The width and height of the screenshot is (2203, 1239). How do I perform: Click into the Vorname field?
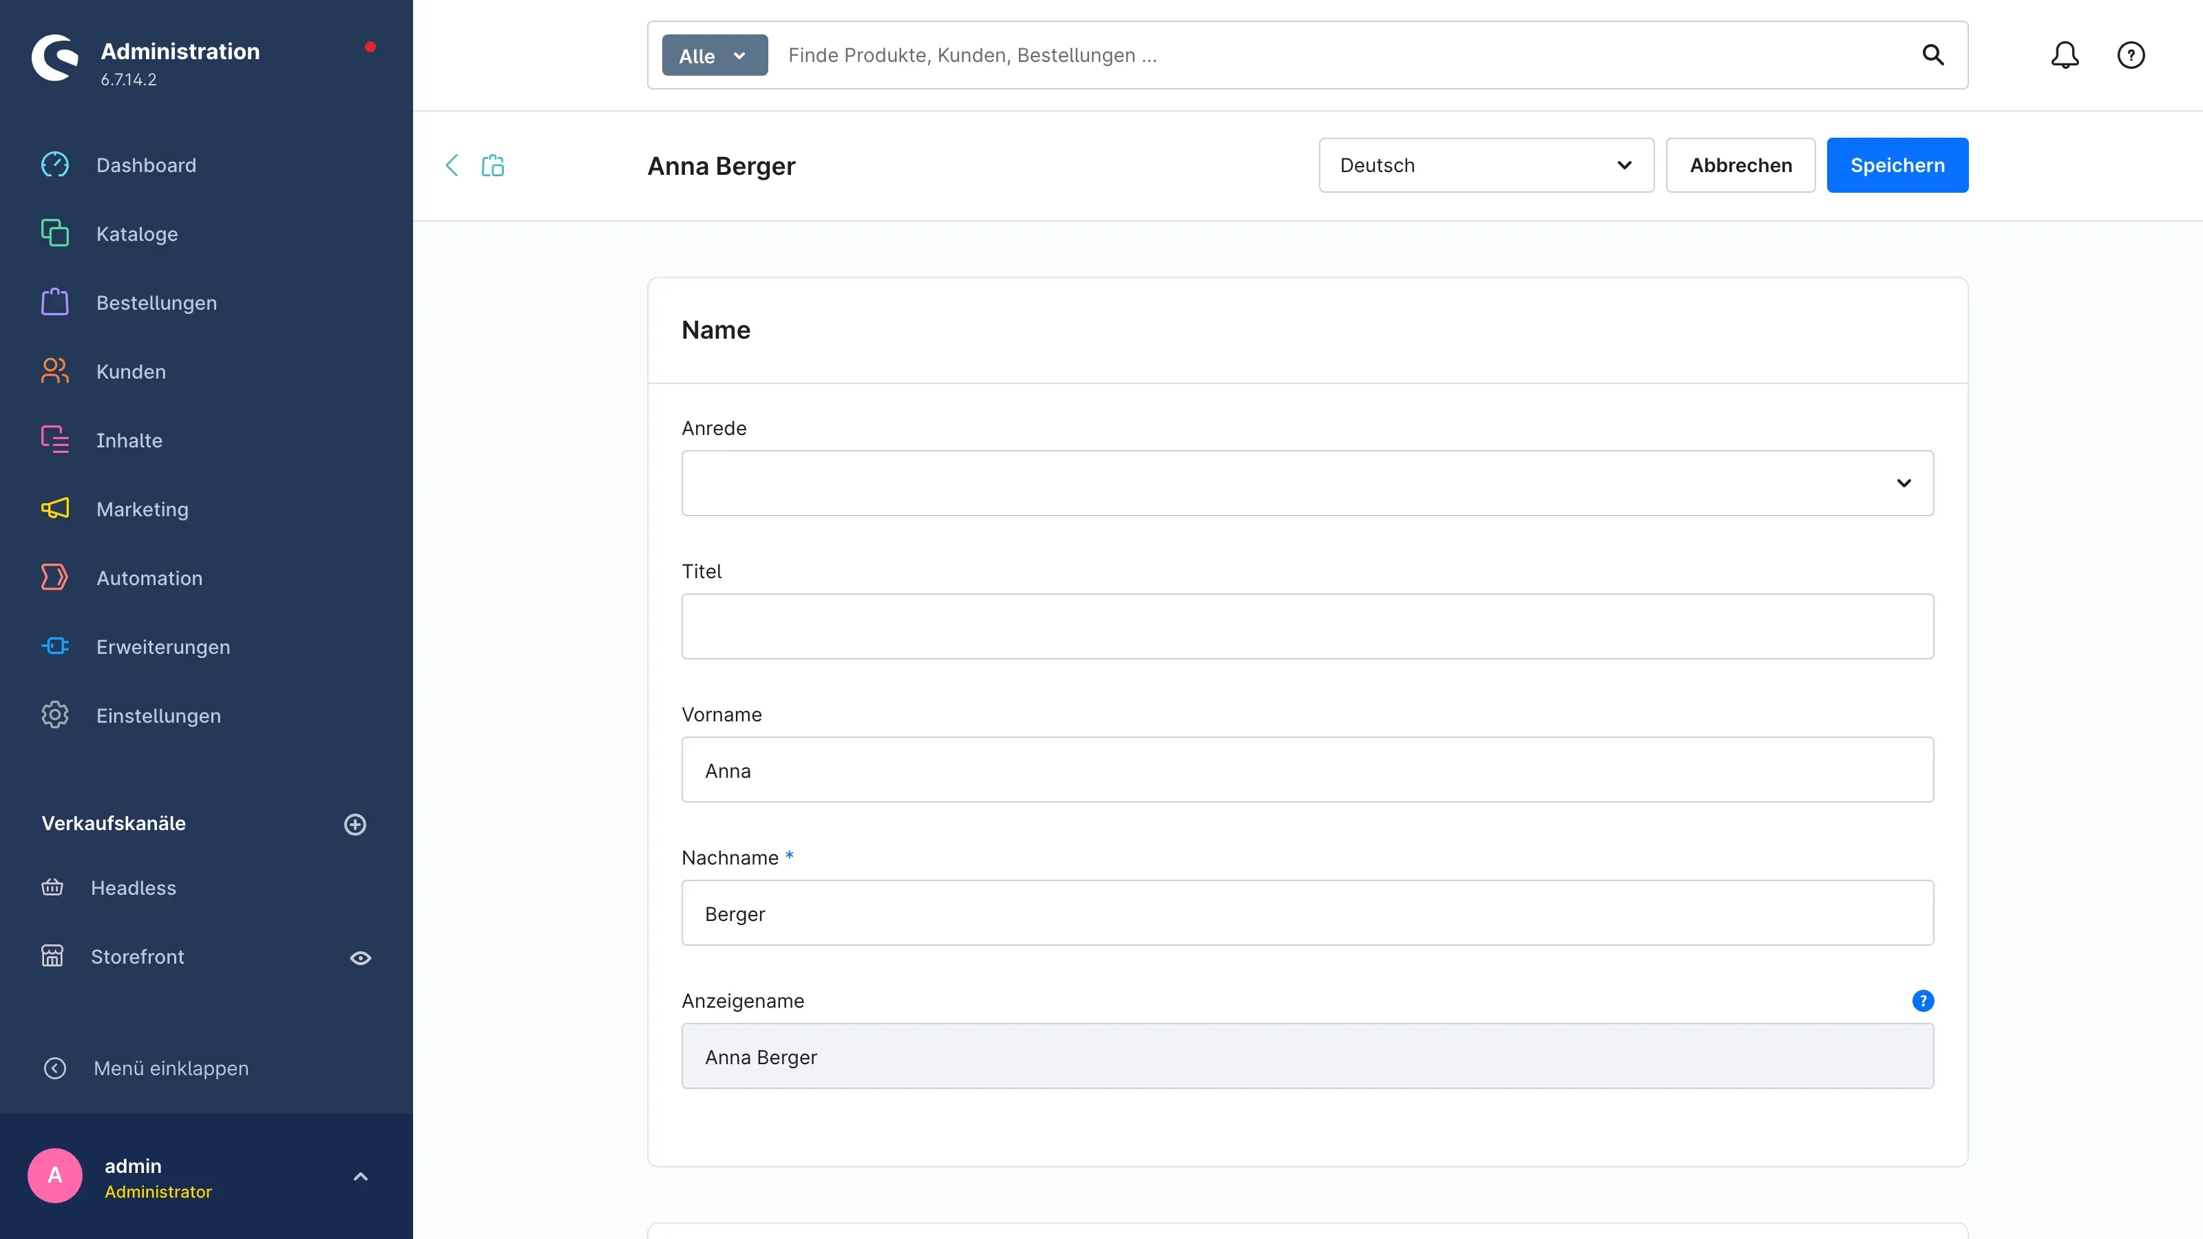click(x=1307, y=770)
